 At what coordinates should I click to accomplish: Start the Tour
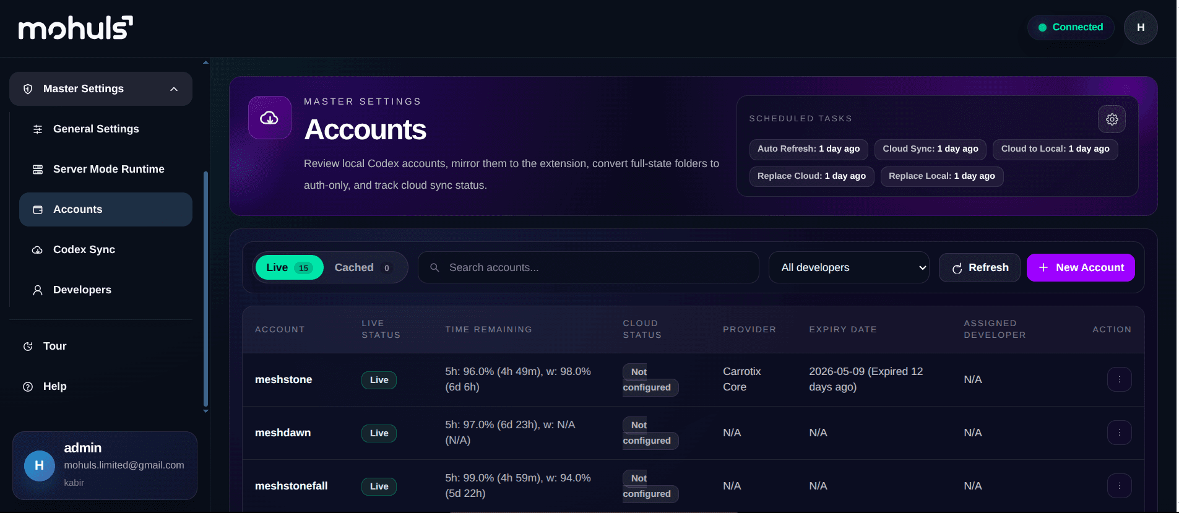[x=101, y=346]
